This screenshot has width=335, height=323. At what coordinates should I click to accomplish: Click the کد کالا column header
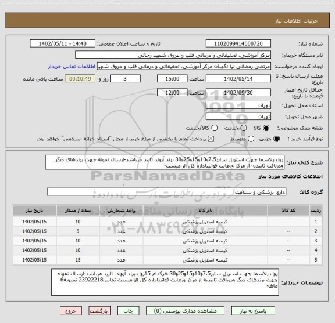pyautogui.click(x=288, y=211)
